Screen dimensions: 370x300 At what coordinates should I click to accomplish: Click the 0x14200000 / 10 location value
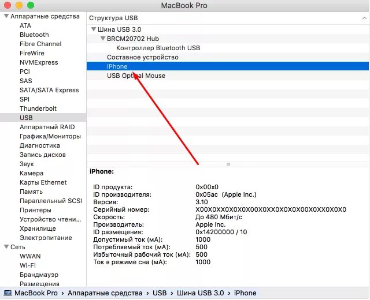click(221, 232)
